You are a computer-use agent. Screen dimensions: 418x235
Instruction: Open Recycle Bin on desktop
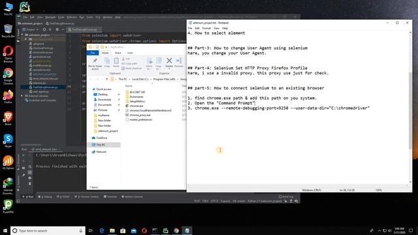pyautogui.click(x=8, y=31)
